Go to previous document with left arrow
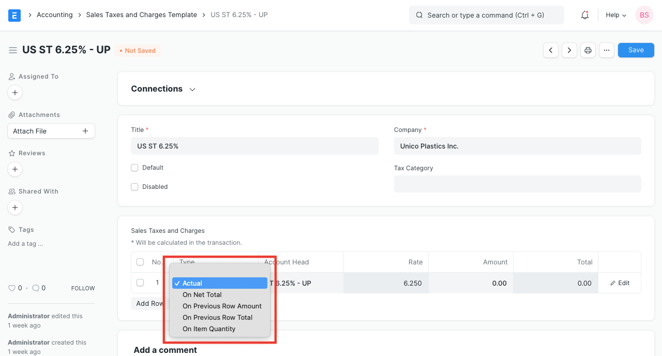662x356 pixels. [551, 50]
